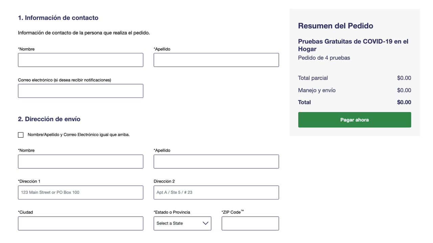Viewport: 433px width, 243px height.
Task: Click the Dirección de envío section heading
Action: (49, 119)
